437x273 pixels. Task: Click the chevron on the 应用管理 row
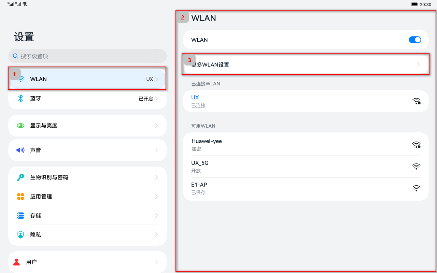(x=157, y=197)
